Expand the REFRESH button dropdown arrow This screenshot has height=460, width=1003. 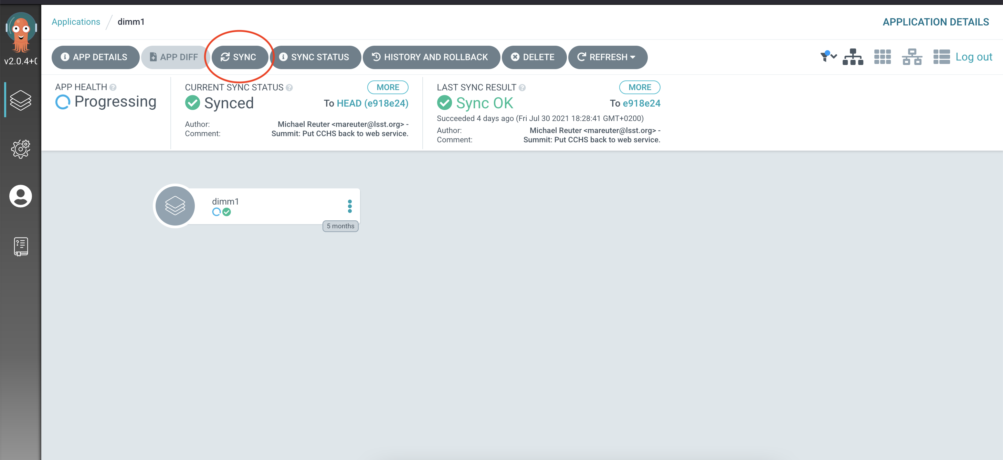(x=633, y=57)
